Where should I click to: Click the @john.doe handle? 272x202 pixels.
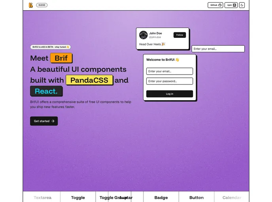pos(155,37)
